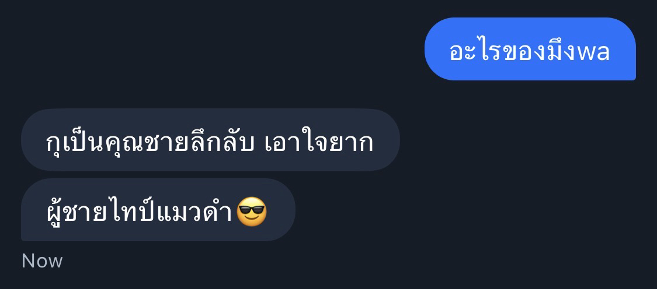Click the sunglasses emoji in the last message
This screenshot has width=657, height=289.
(251, 211)
